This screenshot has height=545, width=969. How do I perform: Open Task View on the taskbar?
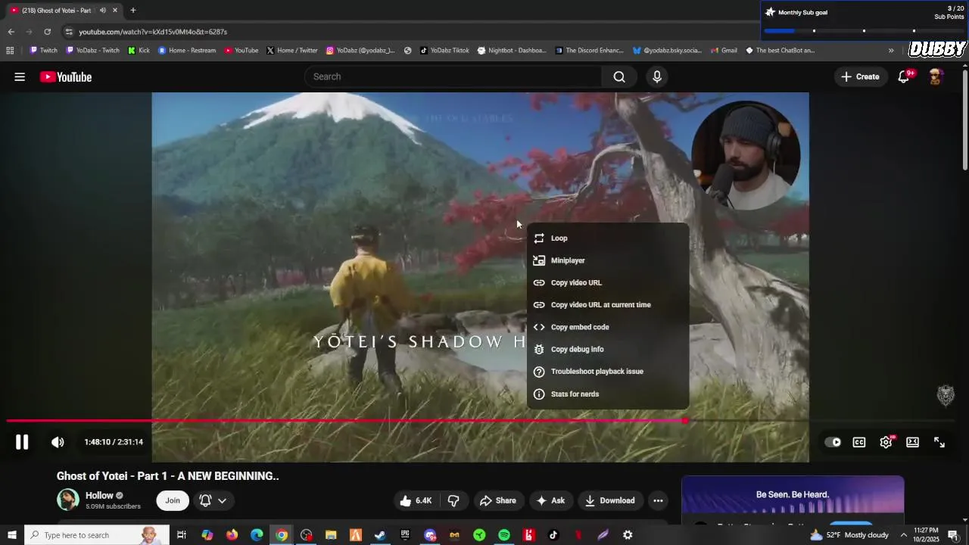pyautogui.click(x=182, y=535)
